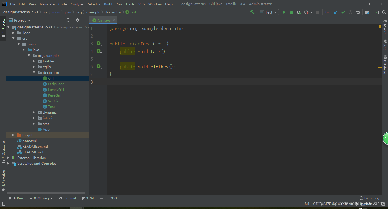Hide the Project tool window
388x209 pixels.
[85, 20]
